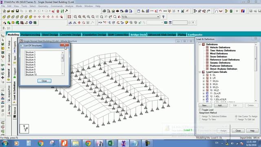Enable the Toggle Load checkbox
The height and width of the screenshot is (147, 261).
(x=200, y=110)
